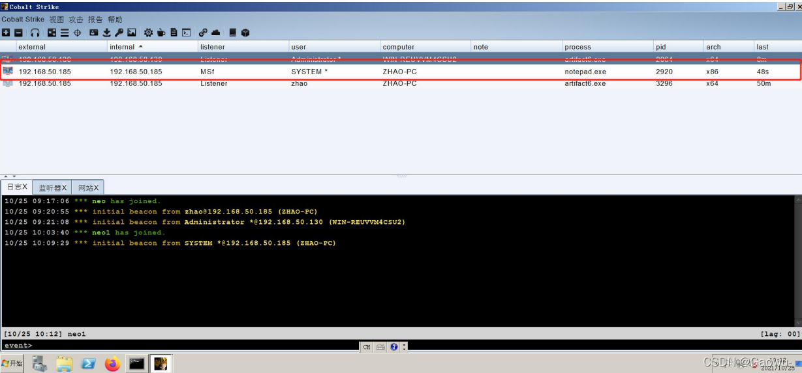The width and height of the screenshot is (802, 373).
Task: Click the beacon icon of SYSTEM row
Action: pos(8,71)
